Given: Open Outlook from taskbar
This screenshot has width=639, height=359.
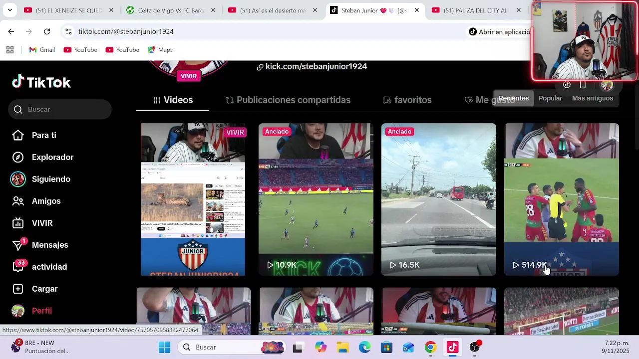Looking at the screenshot, I should pyautogui.click(x=408, y=347).
